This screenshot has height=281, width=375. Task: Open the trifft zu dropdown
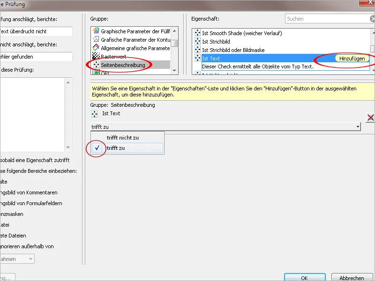tap(225, 126)
